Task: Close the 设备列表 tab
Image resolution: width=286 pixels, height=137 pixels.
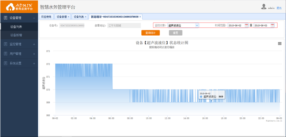Action: pos(85,17)
